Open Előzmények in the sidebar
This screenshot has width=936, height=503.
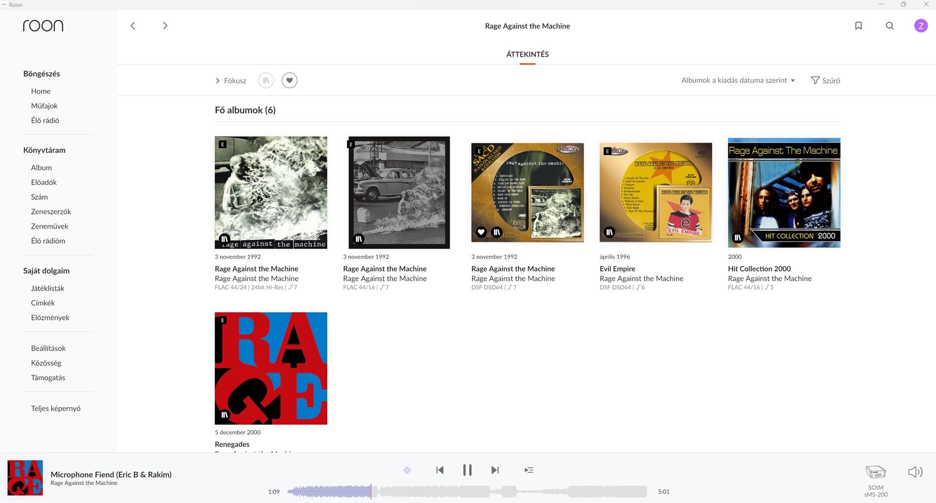50,317
